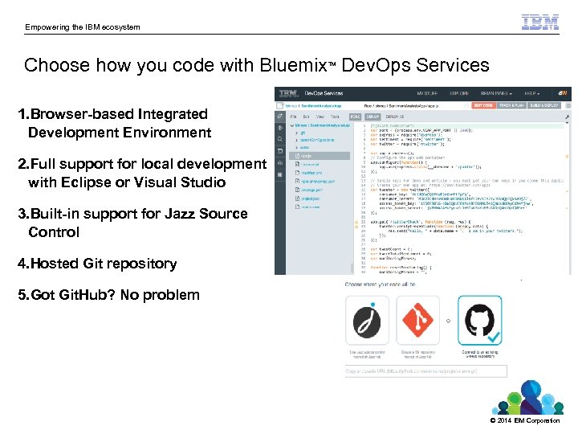Click the orange jazz hub logo in header
Screen dimensions: 578x434
click(563, 93)
